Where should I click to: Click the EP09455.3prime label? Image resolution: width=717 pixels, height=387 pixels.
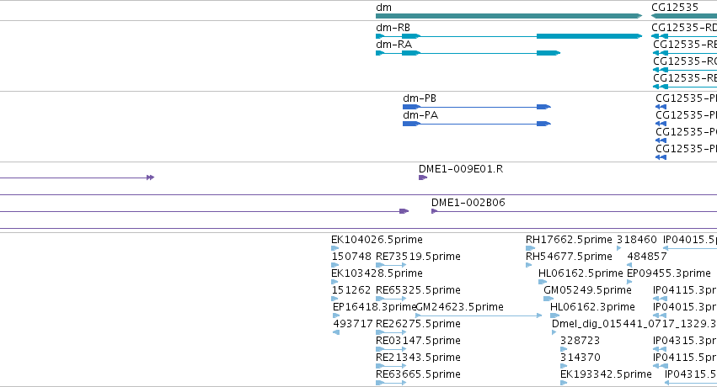(668, 273)
